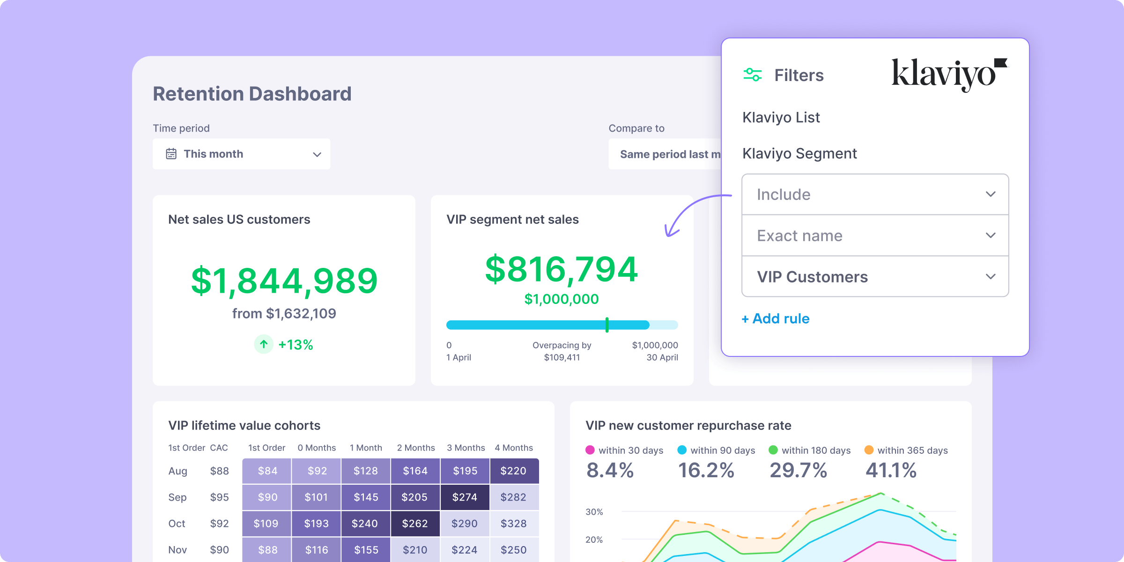Click the 4 Months column header
The width and height of the screenshot is (1124, 562).
tap(514, 448)
